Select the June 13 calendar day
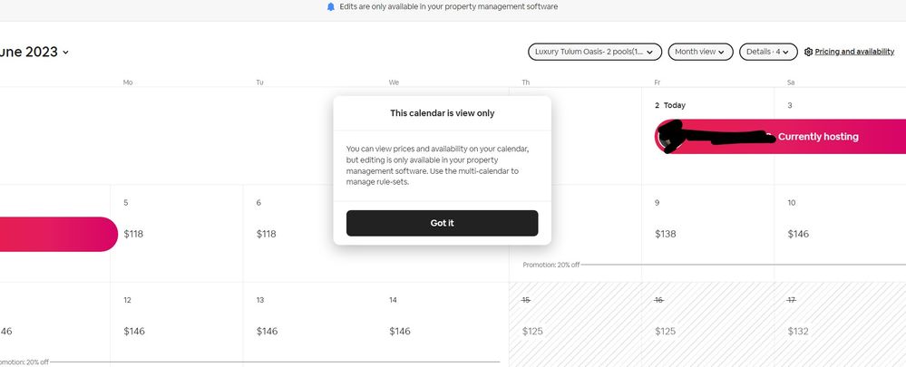This screenshot has width=906, height=367. click(x=309, y=324)
